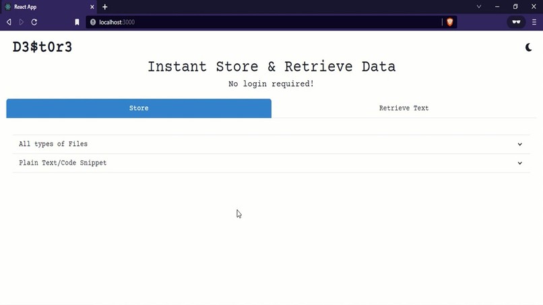Expand the Plain Text/Code Snippet chevron
This screenshot has height=305, width=543.
520,163
